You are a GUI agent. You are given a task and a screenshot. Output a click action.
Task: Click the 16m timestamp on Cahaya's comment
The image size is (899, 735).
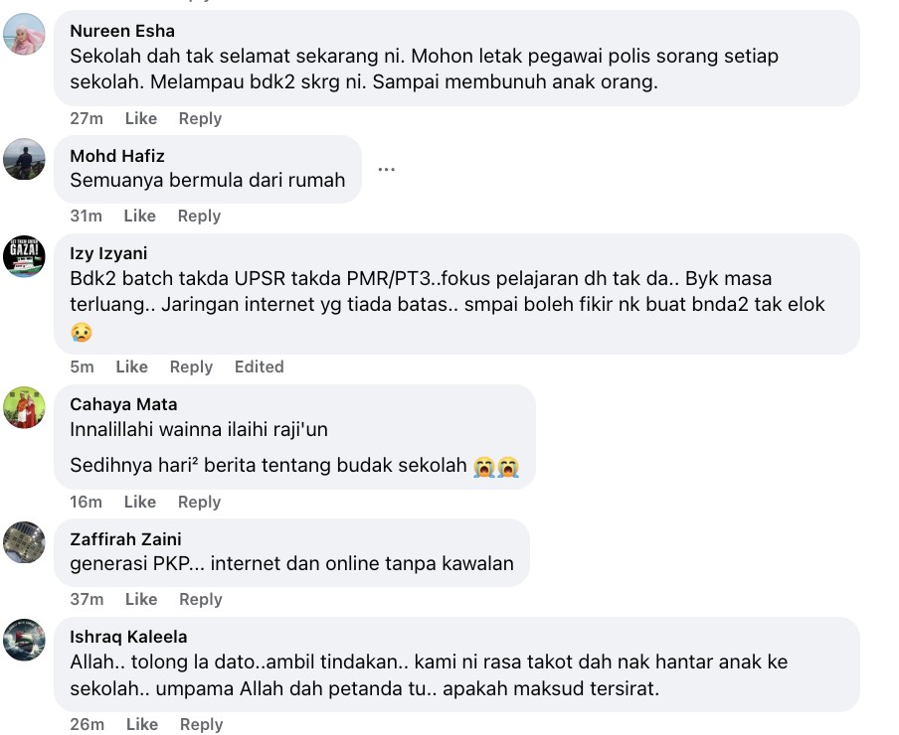86,502
